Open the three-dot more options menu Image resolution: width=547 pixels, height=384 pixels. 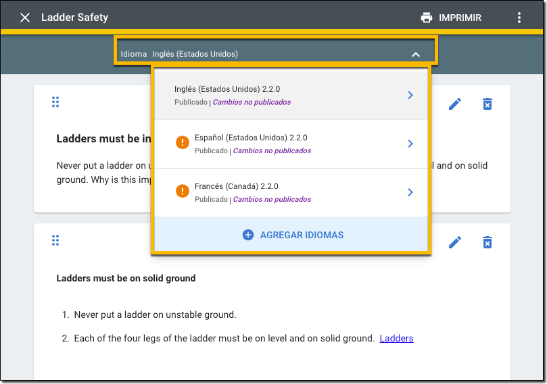coord(519,18)
